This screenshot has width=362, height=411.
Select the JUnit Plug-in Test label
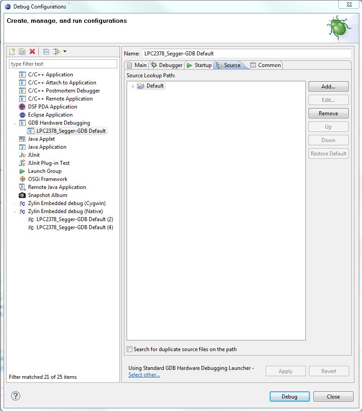point(49,163)
